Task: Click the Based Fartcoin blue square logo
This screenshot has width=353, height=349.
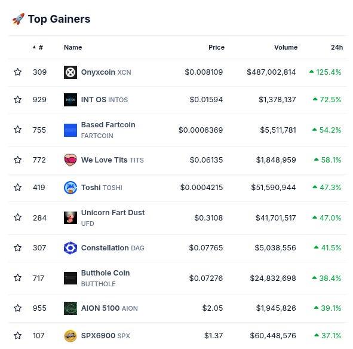Action: click(x=70, y=130)
